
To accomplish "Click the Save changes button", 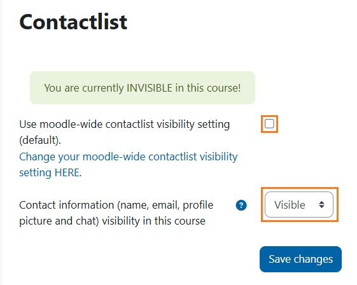I will [x=300, y=259].
